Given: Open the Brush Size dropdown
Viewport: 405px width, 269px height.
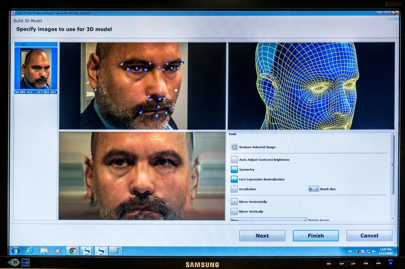Looking at the screenshot, I should click(313, 189).
